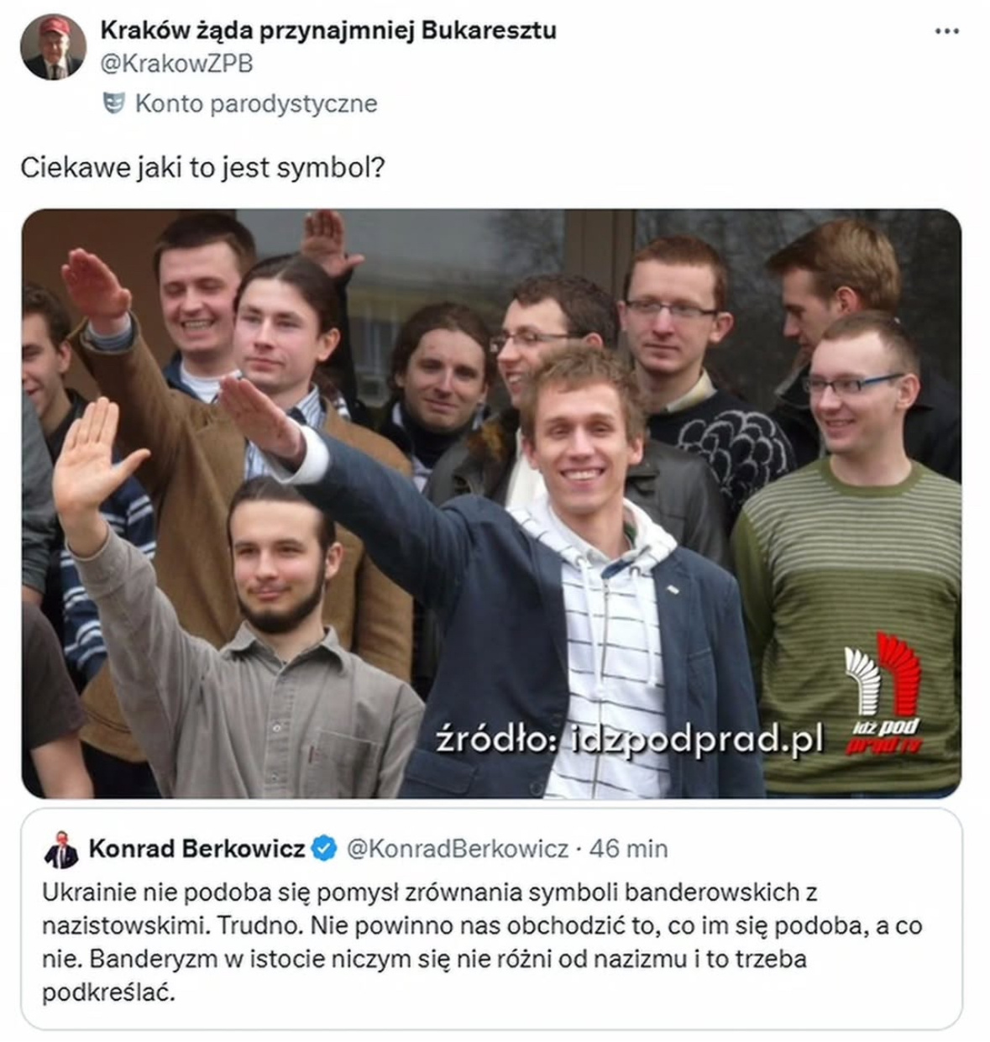Open the @KonradBerkowicz handle link
The width and height of the screenshot is (990, 1042).
[x=458, y=849]
